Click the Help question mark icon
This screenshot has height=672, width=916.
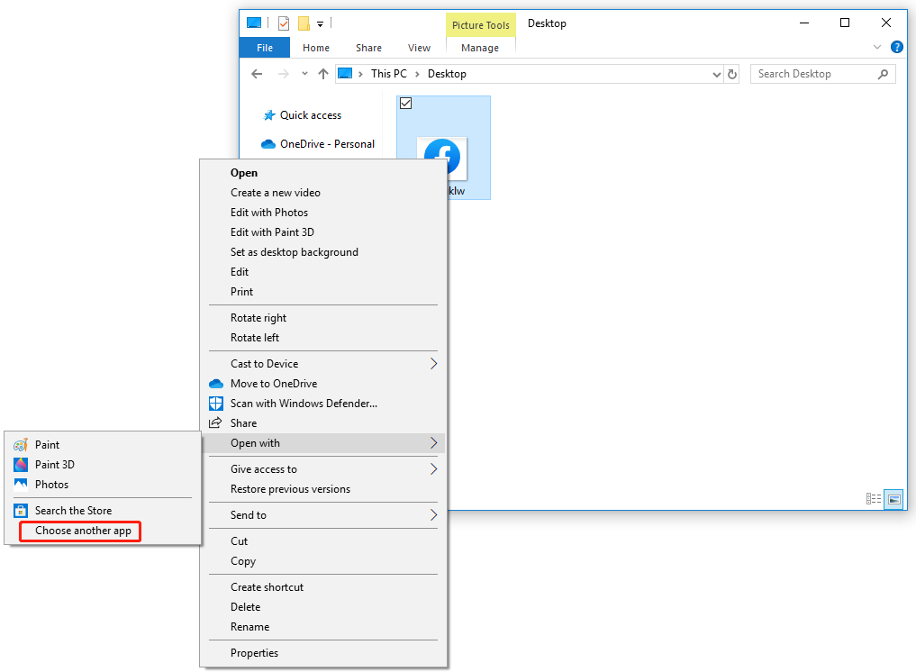click(x=897, y=48)
